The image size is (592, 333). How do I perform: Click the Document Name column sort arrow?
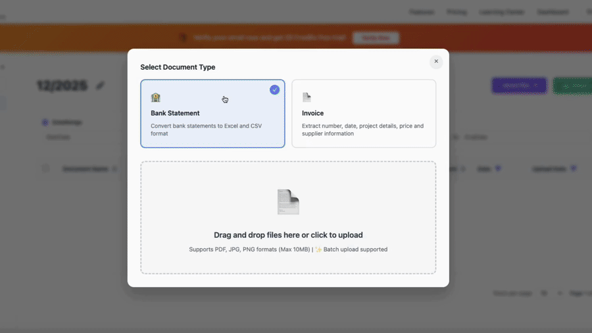115,169
